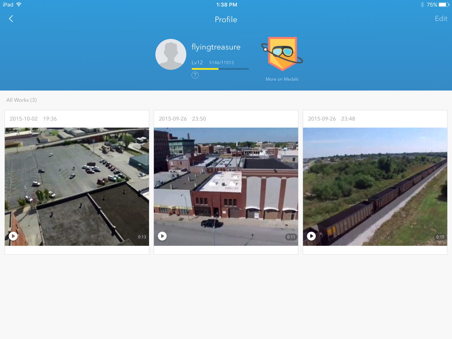Tap the Wi-Fi status icon
The height and width of the screenshot is (339, 452).
coord(19,4)
